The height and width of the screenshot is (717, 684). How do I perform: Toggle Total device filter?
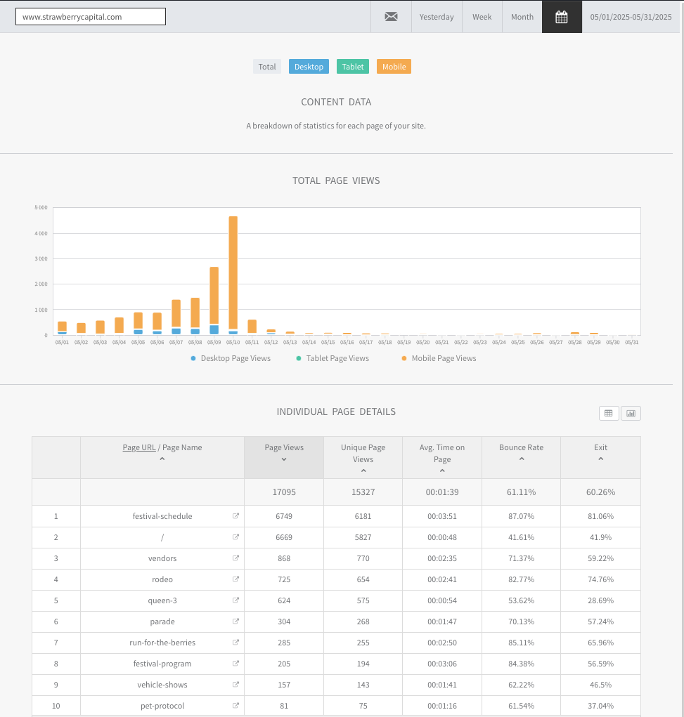267,66
